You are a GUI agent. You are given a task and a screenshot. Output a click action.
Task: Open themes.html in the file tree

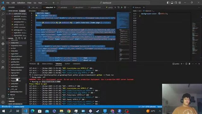pos(15,78)
